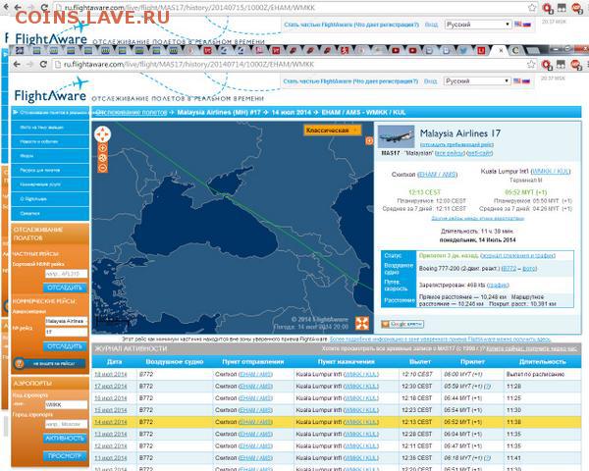This screenshot has height=471, width=589.
Task: Click the back window's address bar URL
Action: [x=189, y=8]
